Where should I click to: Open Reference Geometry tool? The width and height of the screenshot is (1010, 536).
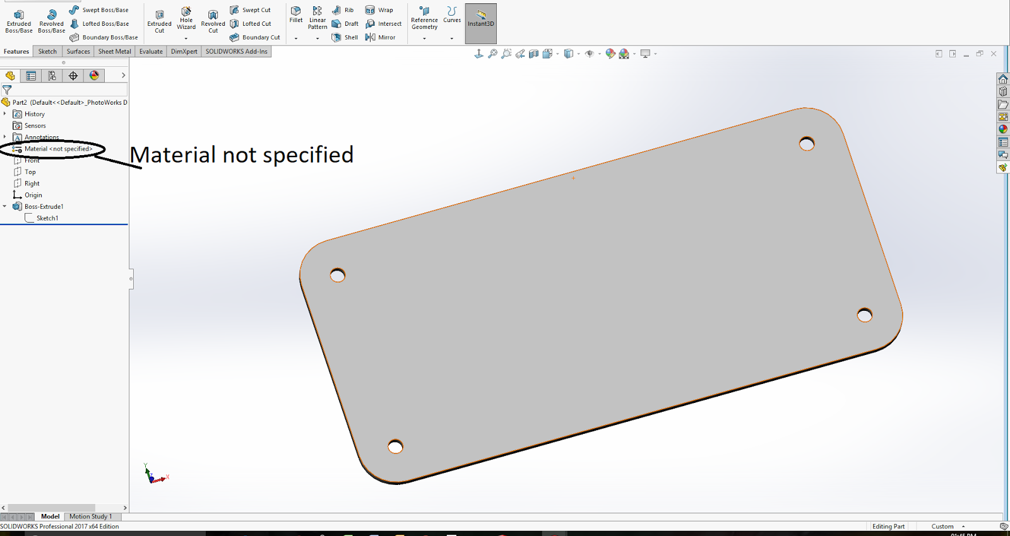click(424, 18)
